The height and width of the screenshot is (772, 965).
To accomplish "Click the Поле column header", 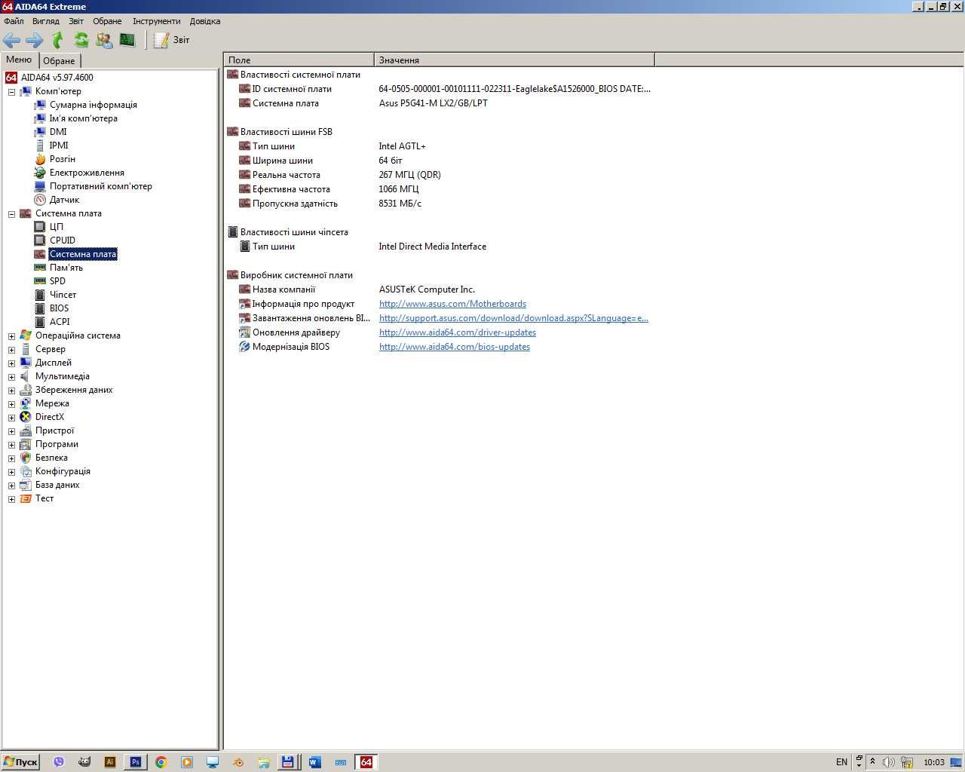I will (299, 60).
